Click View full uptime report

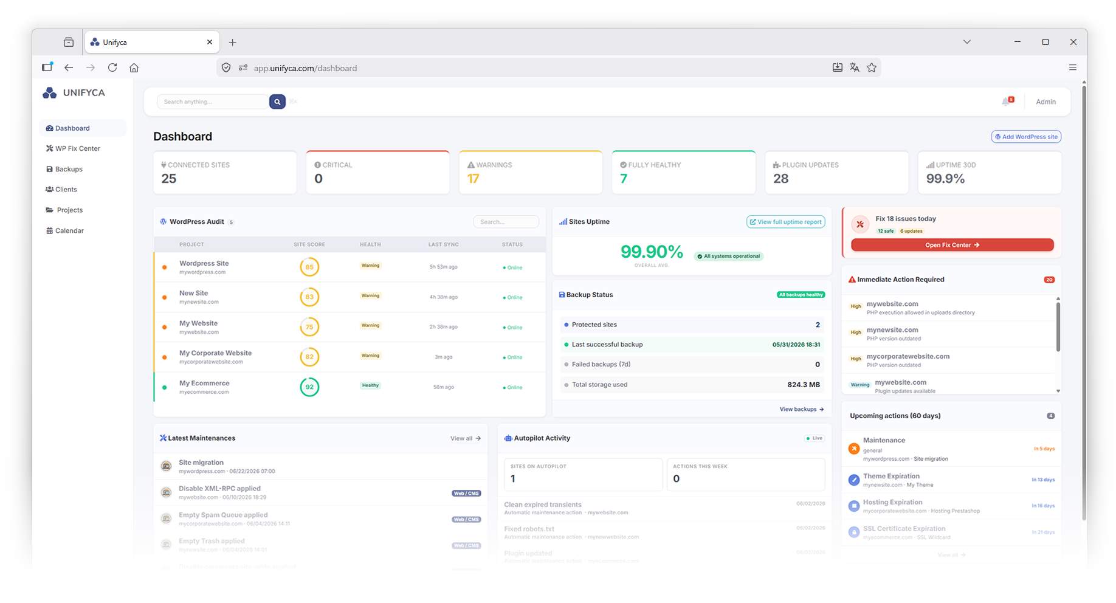pos(785,222)
